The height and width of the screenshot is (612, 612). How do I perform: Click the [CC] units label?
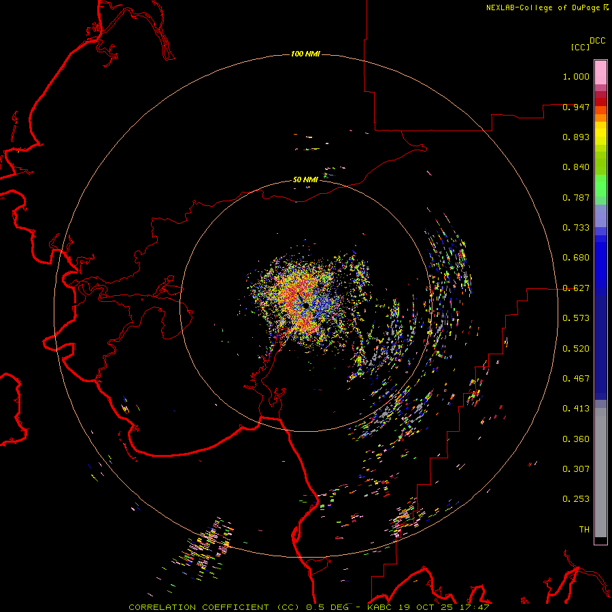[581, 47]
